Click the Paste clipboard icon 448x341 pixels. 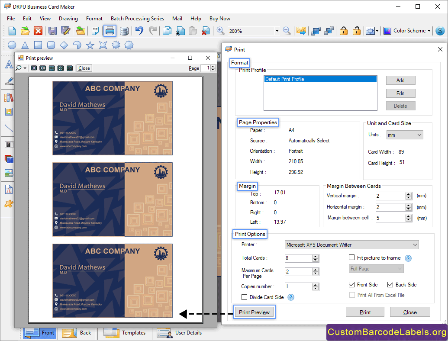click(x=193, y=31)
